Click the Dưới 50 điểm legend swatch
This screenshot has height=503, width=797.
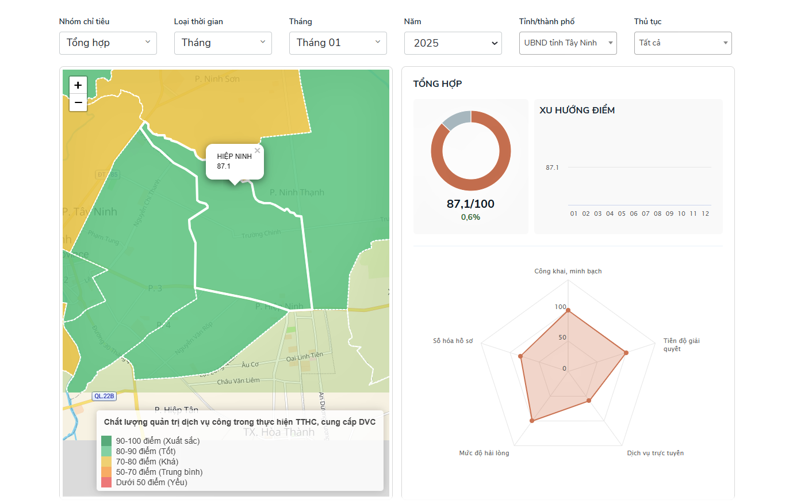pyautogui.click(x=106, y=482)
